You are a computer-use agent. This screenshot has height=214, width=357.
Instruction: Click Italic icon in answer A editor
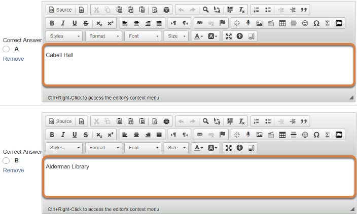point(63,23)
